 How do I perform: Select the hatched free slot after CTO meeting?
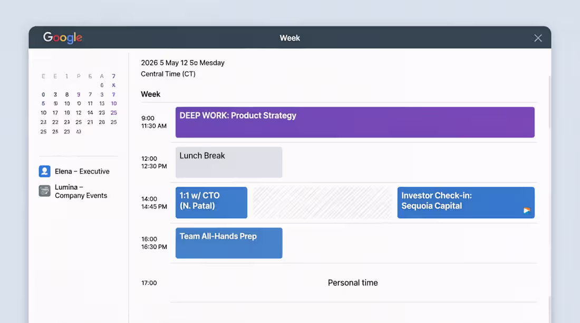(322, 202)
